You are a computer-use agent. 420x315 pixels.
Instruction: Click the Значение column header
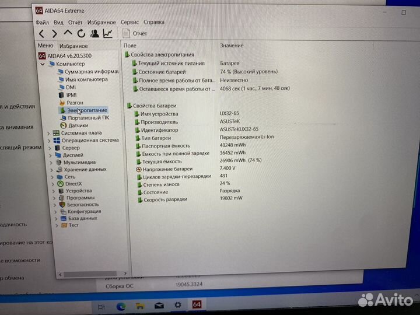[x=232, y=45]
